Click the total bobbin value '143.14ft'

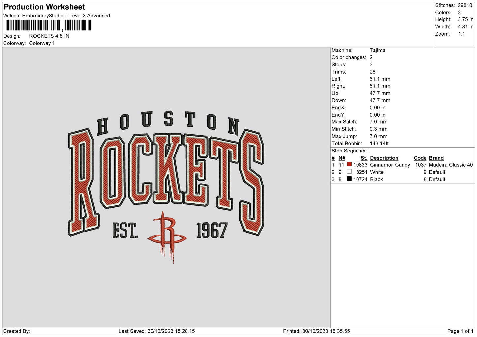(379, 144)
